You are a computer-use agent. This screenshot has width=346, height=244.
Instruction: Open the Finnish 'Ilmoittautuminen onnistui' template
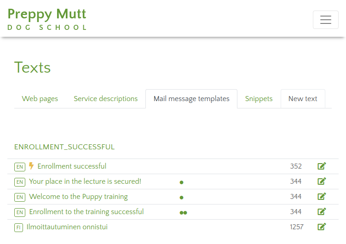[67, 227]
